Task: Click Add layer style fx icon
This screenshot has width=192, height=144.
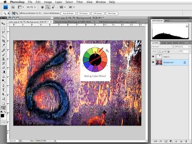Action: coord(161,141)
